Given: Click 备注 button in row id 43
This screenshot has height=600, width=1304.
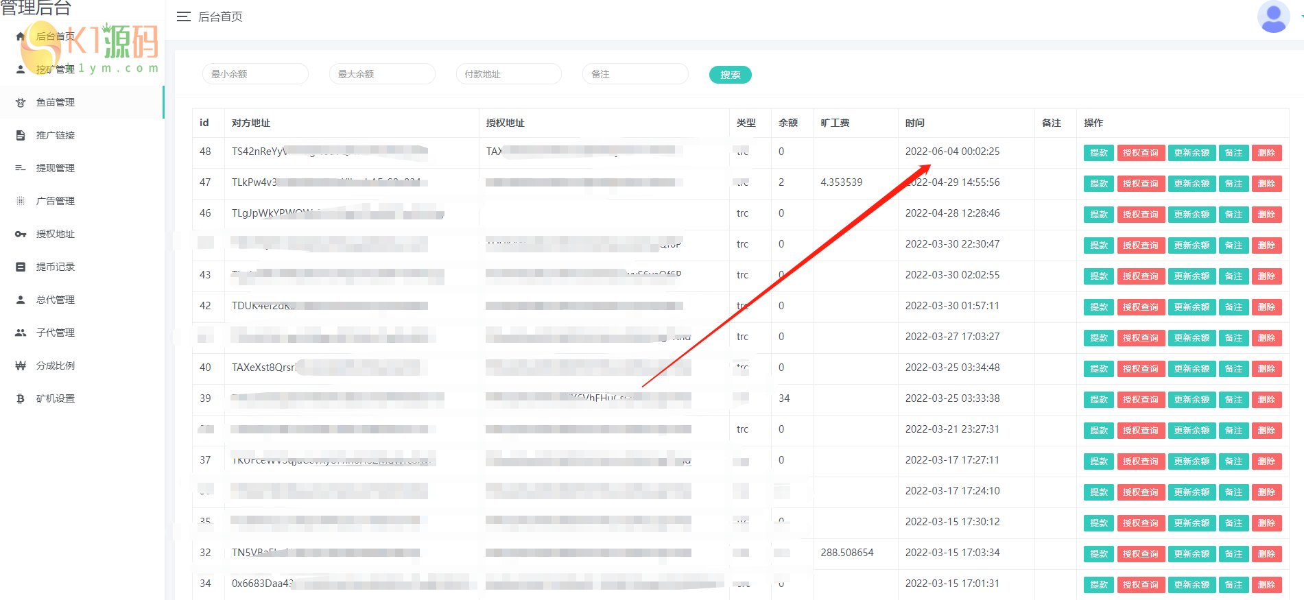Looking at the screenshot, I should click(1233, 276).
